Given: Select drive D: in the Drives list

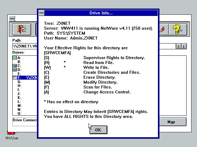Looking at the screenshot, I should click(x=25, y=70).
